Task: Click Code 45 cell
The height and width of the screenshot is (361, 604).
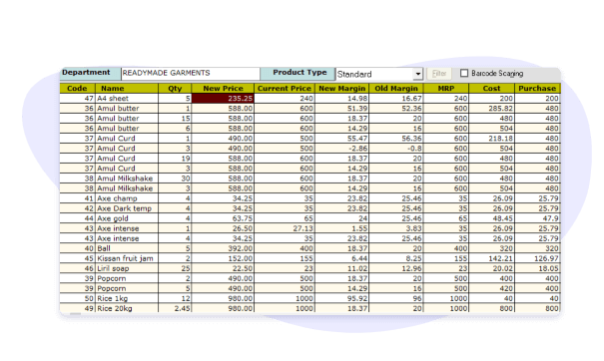Action: 78,258
